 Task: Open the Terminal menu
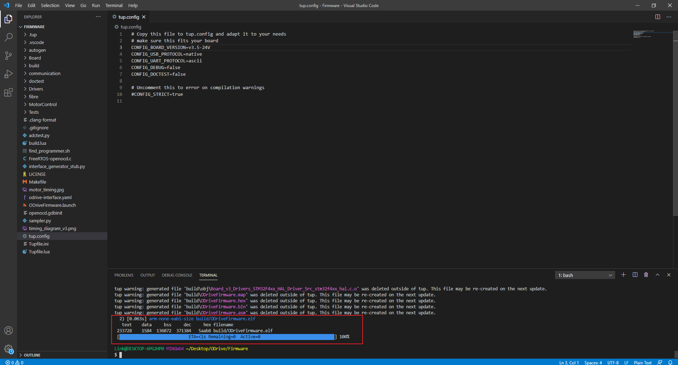point(114,5)
